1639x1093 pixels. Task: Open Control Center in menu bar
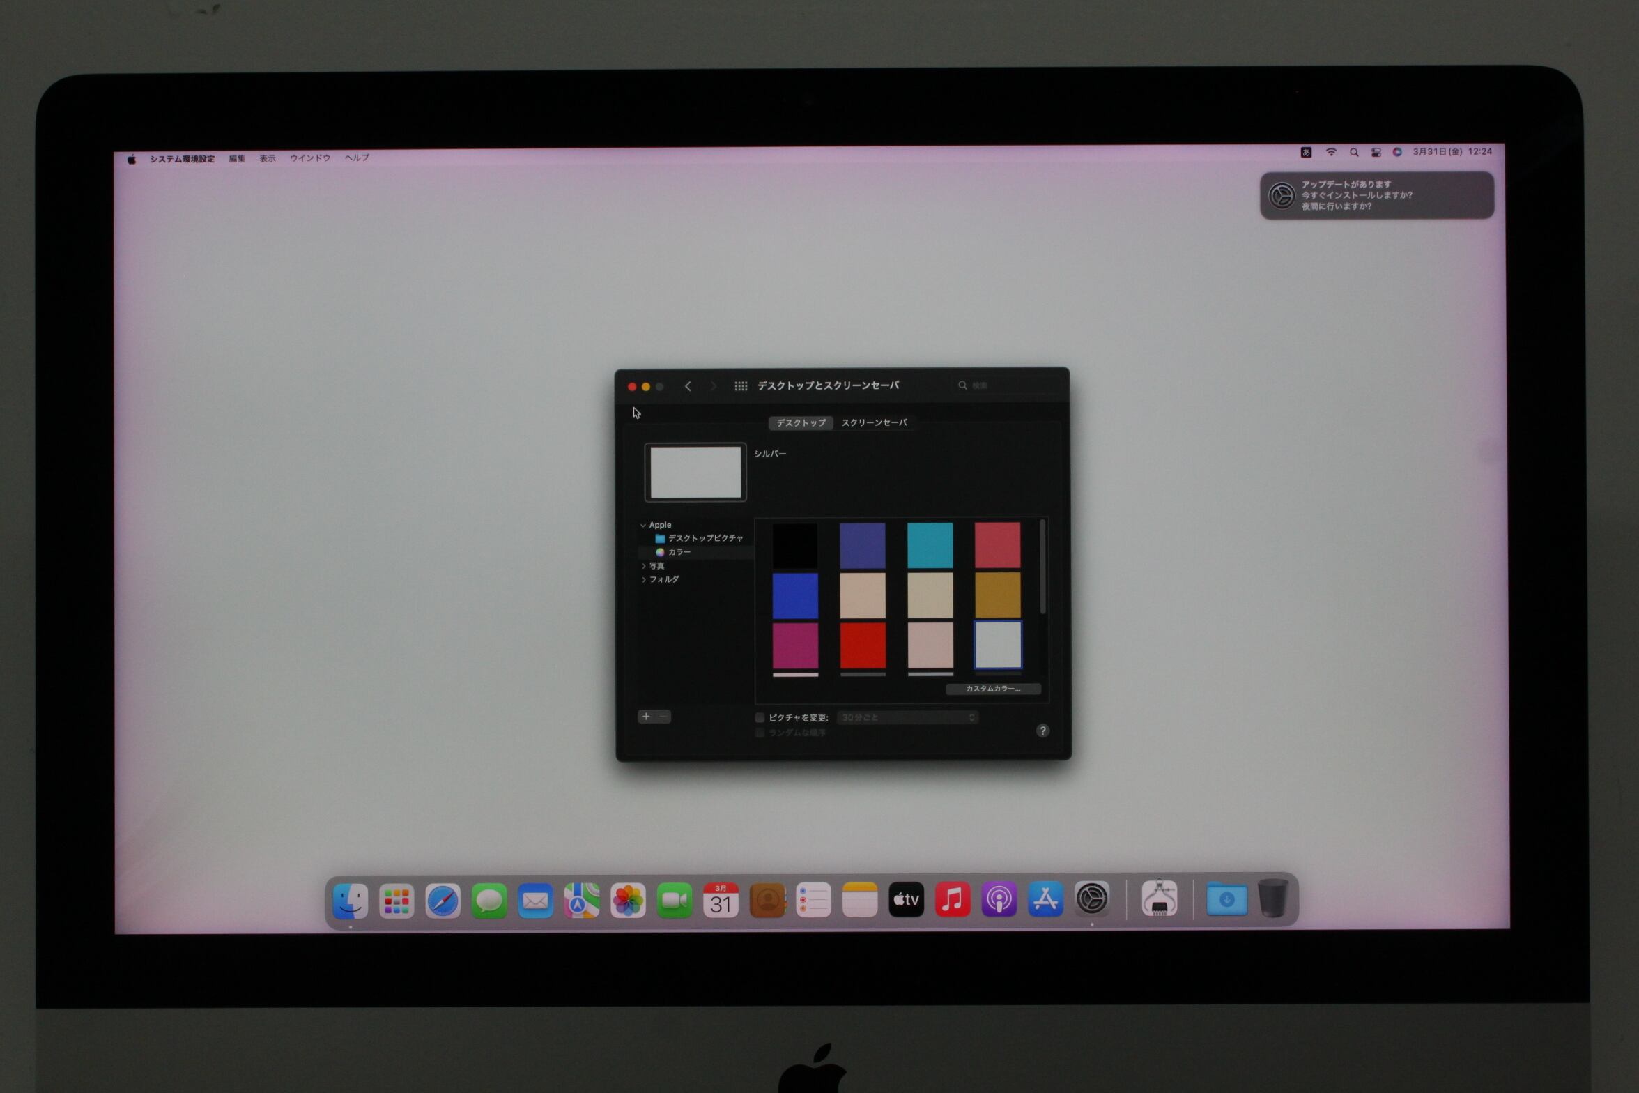coord(1376,153)
